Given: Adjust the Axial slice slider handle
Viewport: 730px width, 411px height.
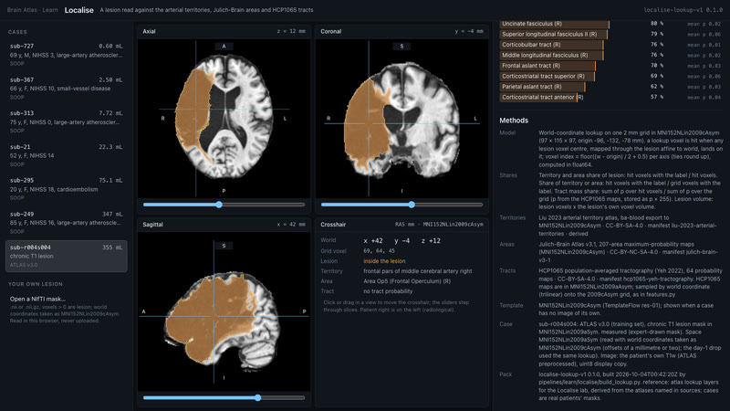Looking at the screenshot, I should [x=219, y=205].
